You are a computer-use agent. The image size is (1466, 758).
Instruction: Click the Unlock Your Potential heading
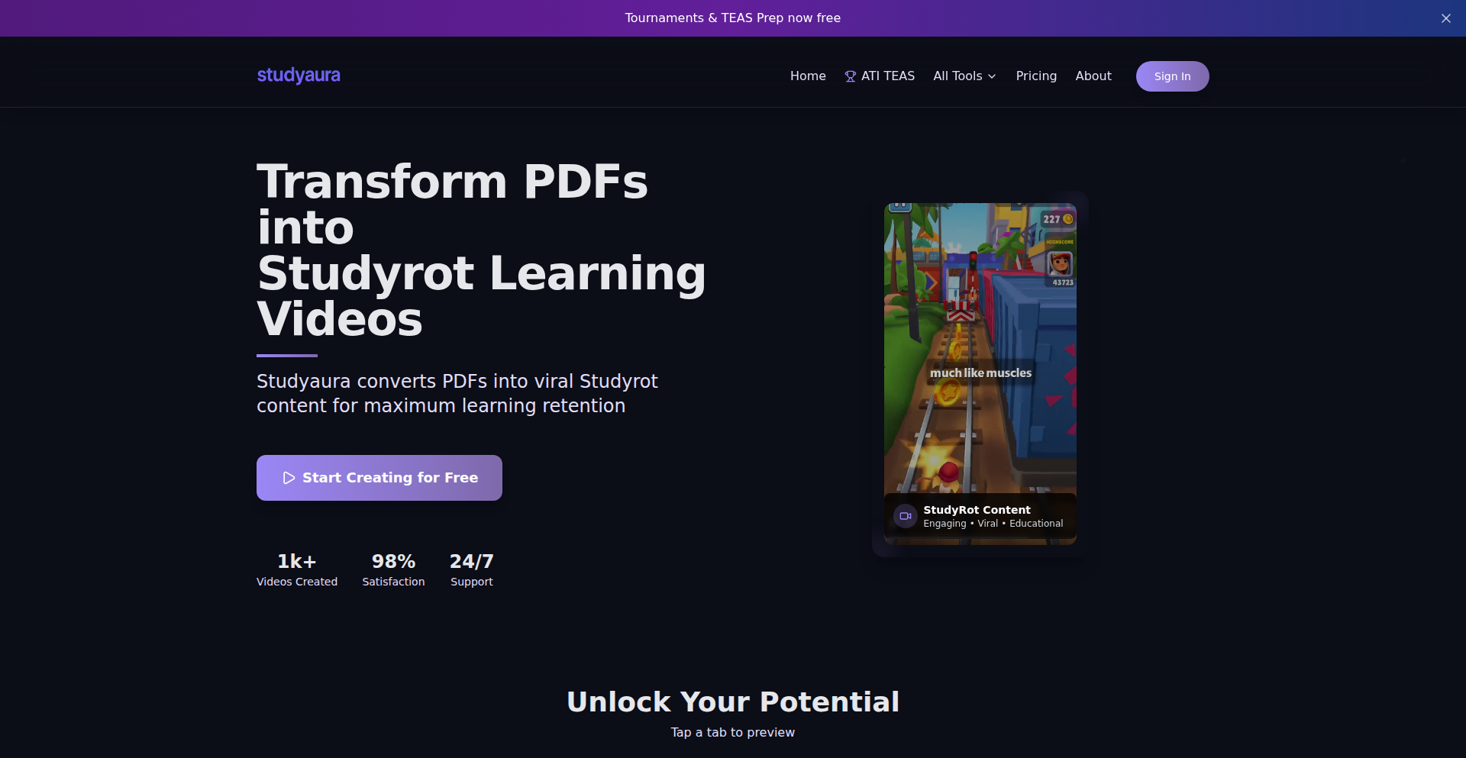(x=733, y=702)
